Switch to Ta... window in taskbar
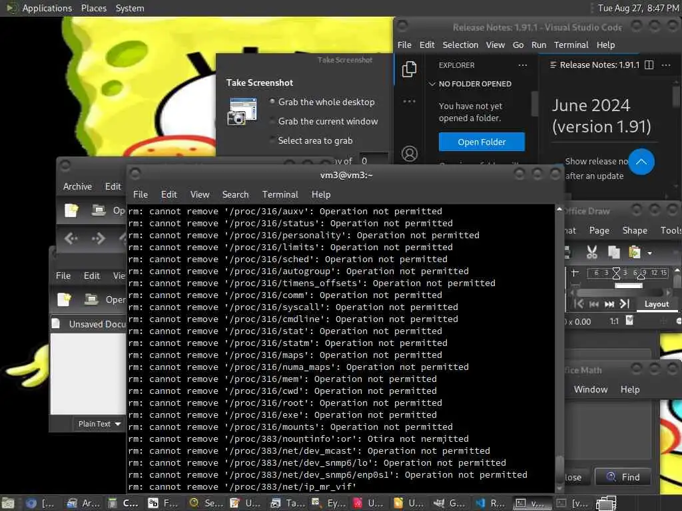The image size is (682, 511). (288, 503)
